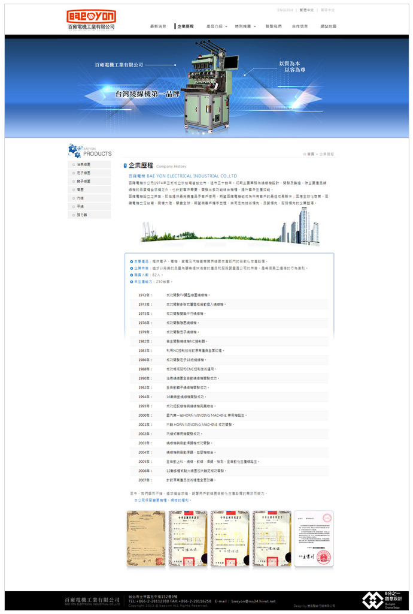Open the 企業歷程 menu item
This screenshot has width=413, height=614.
pos(185,26)
